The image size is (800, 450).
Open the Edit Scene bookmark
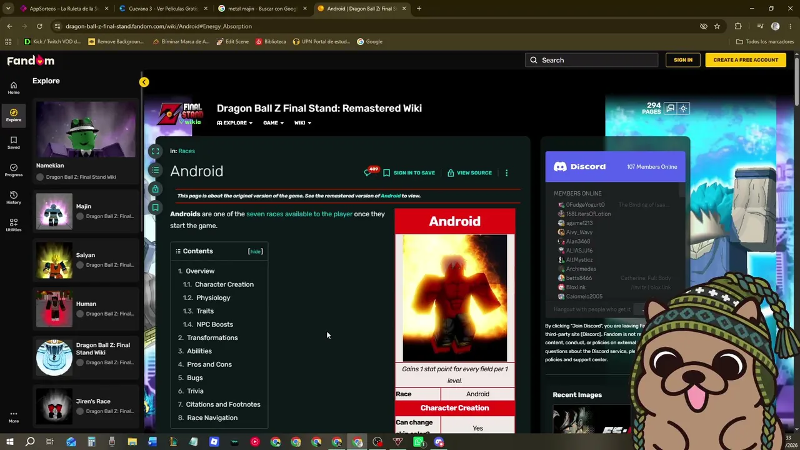coord(232,42)
